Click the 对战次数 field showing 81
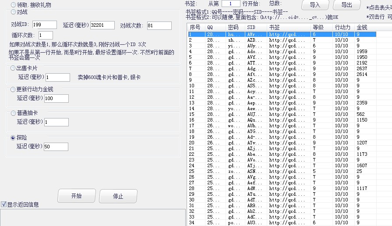The image size is (392, 226). (x=159, y=25)
